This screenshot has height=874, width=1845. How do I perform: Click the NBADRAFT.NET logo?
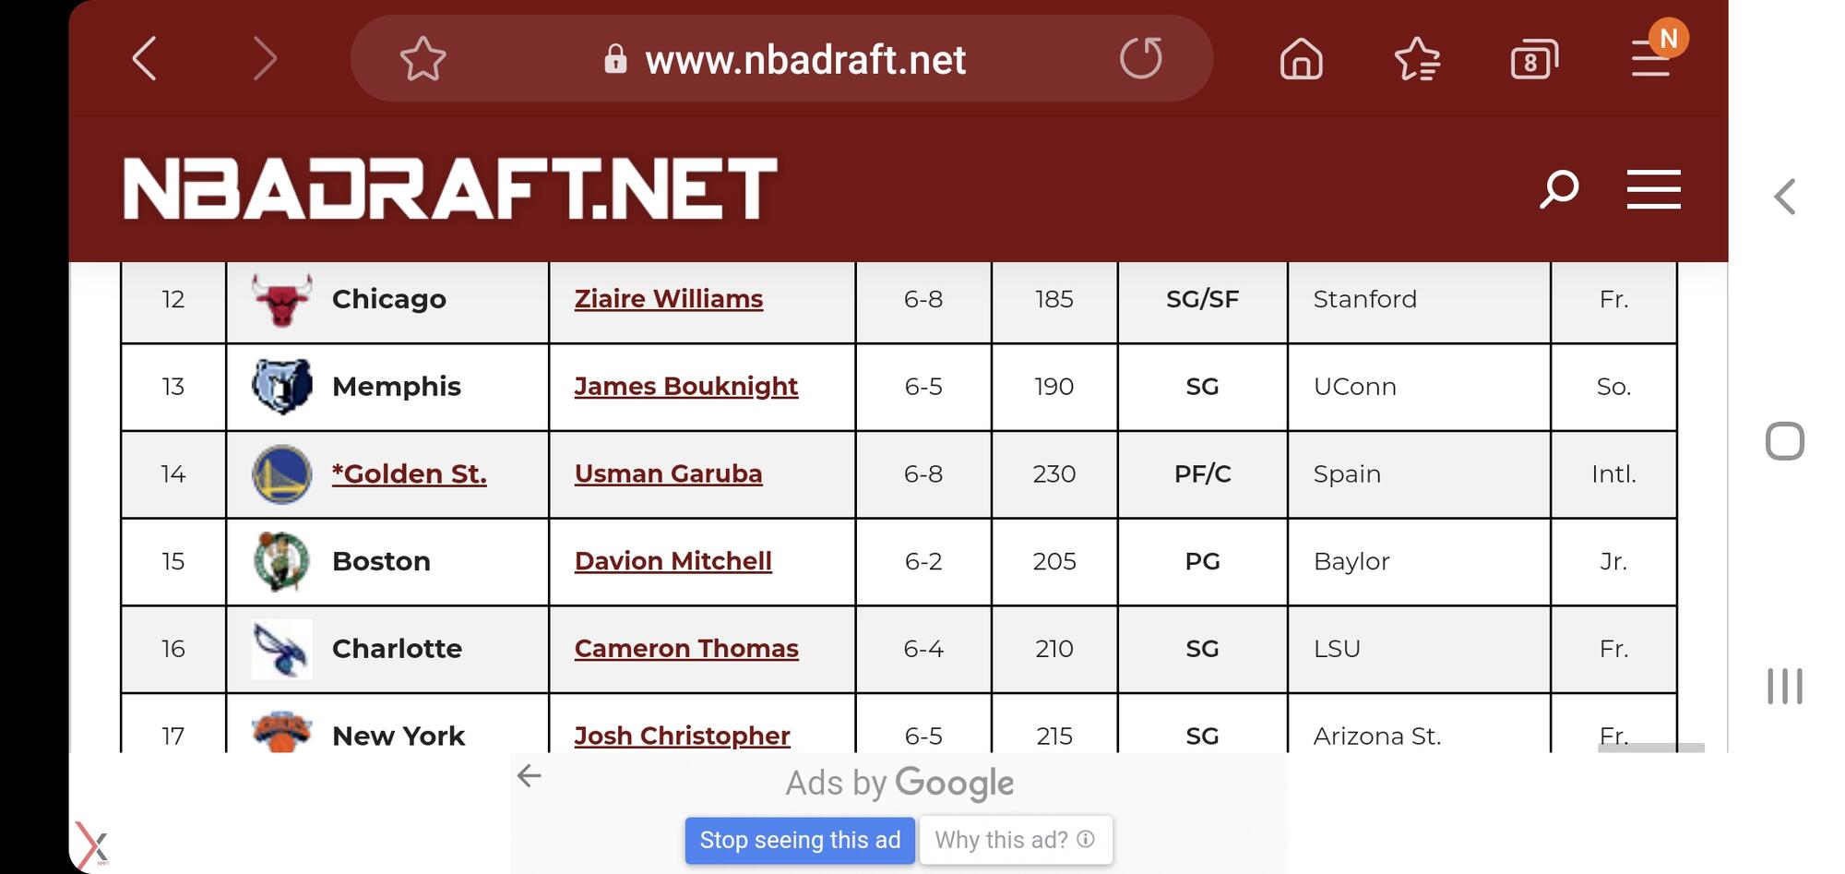(450, 188)
